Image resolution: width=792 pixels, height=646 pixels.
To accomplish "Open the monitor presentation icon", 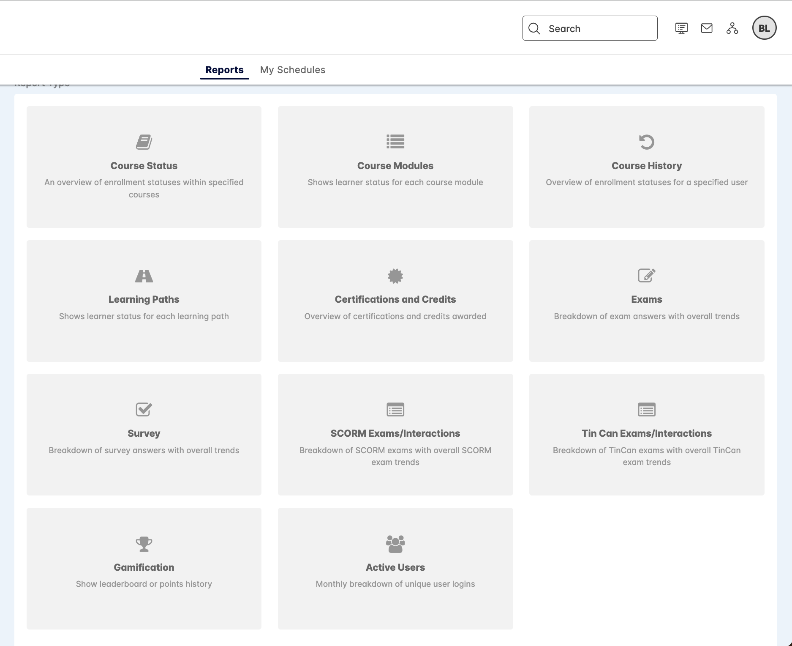I will (681, 28).
